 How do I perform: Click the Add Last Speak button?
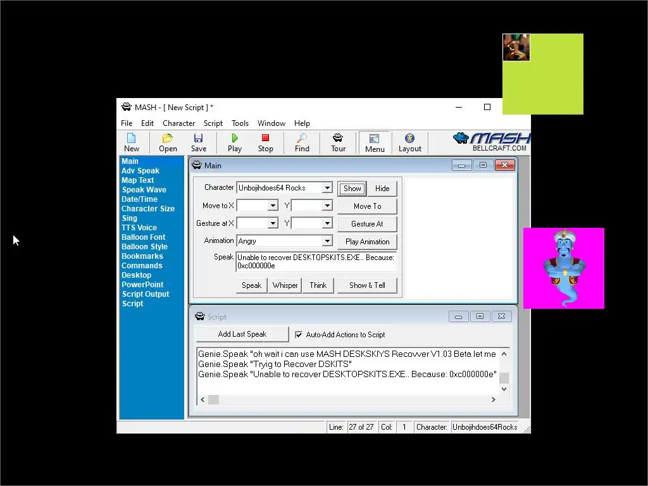pos(242,334)
